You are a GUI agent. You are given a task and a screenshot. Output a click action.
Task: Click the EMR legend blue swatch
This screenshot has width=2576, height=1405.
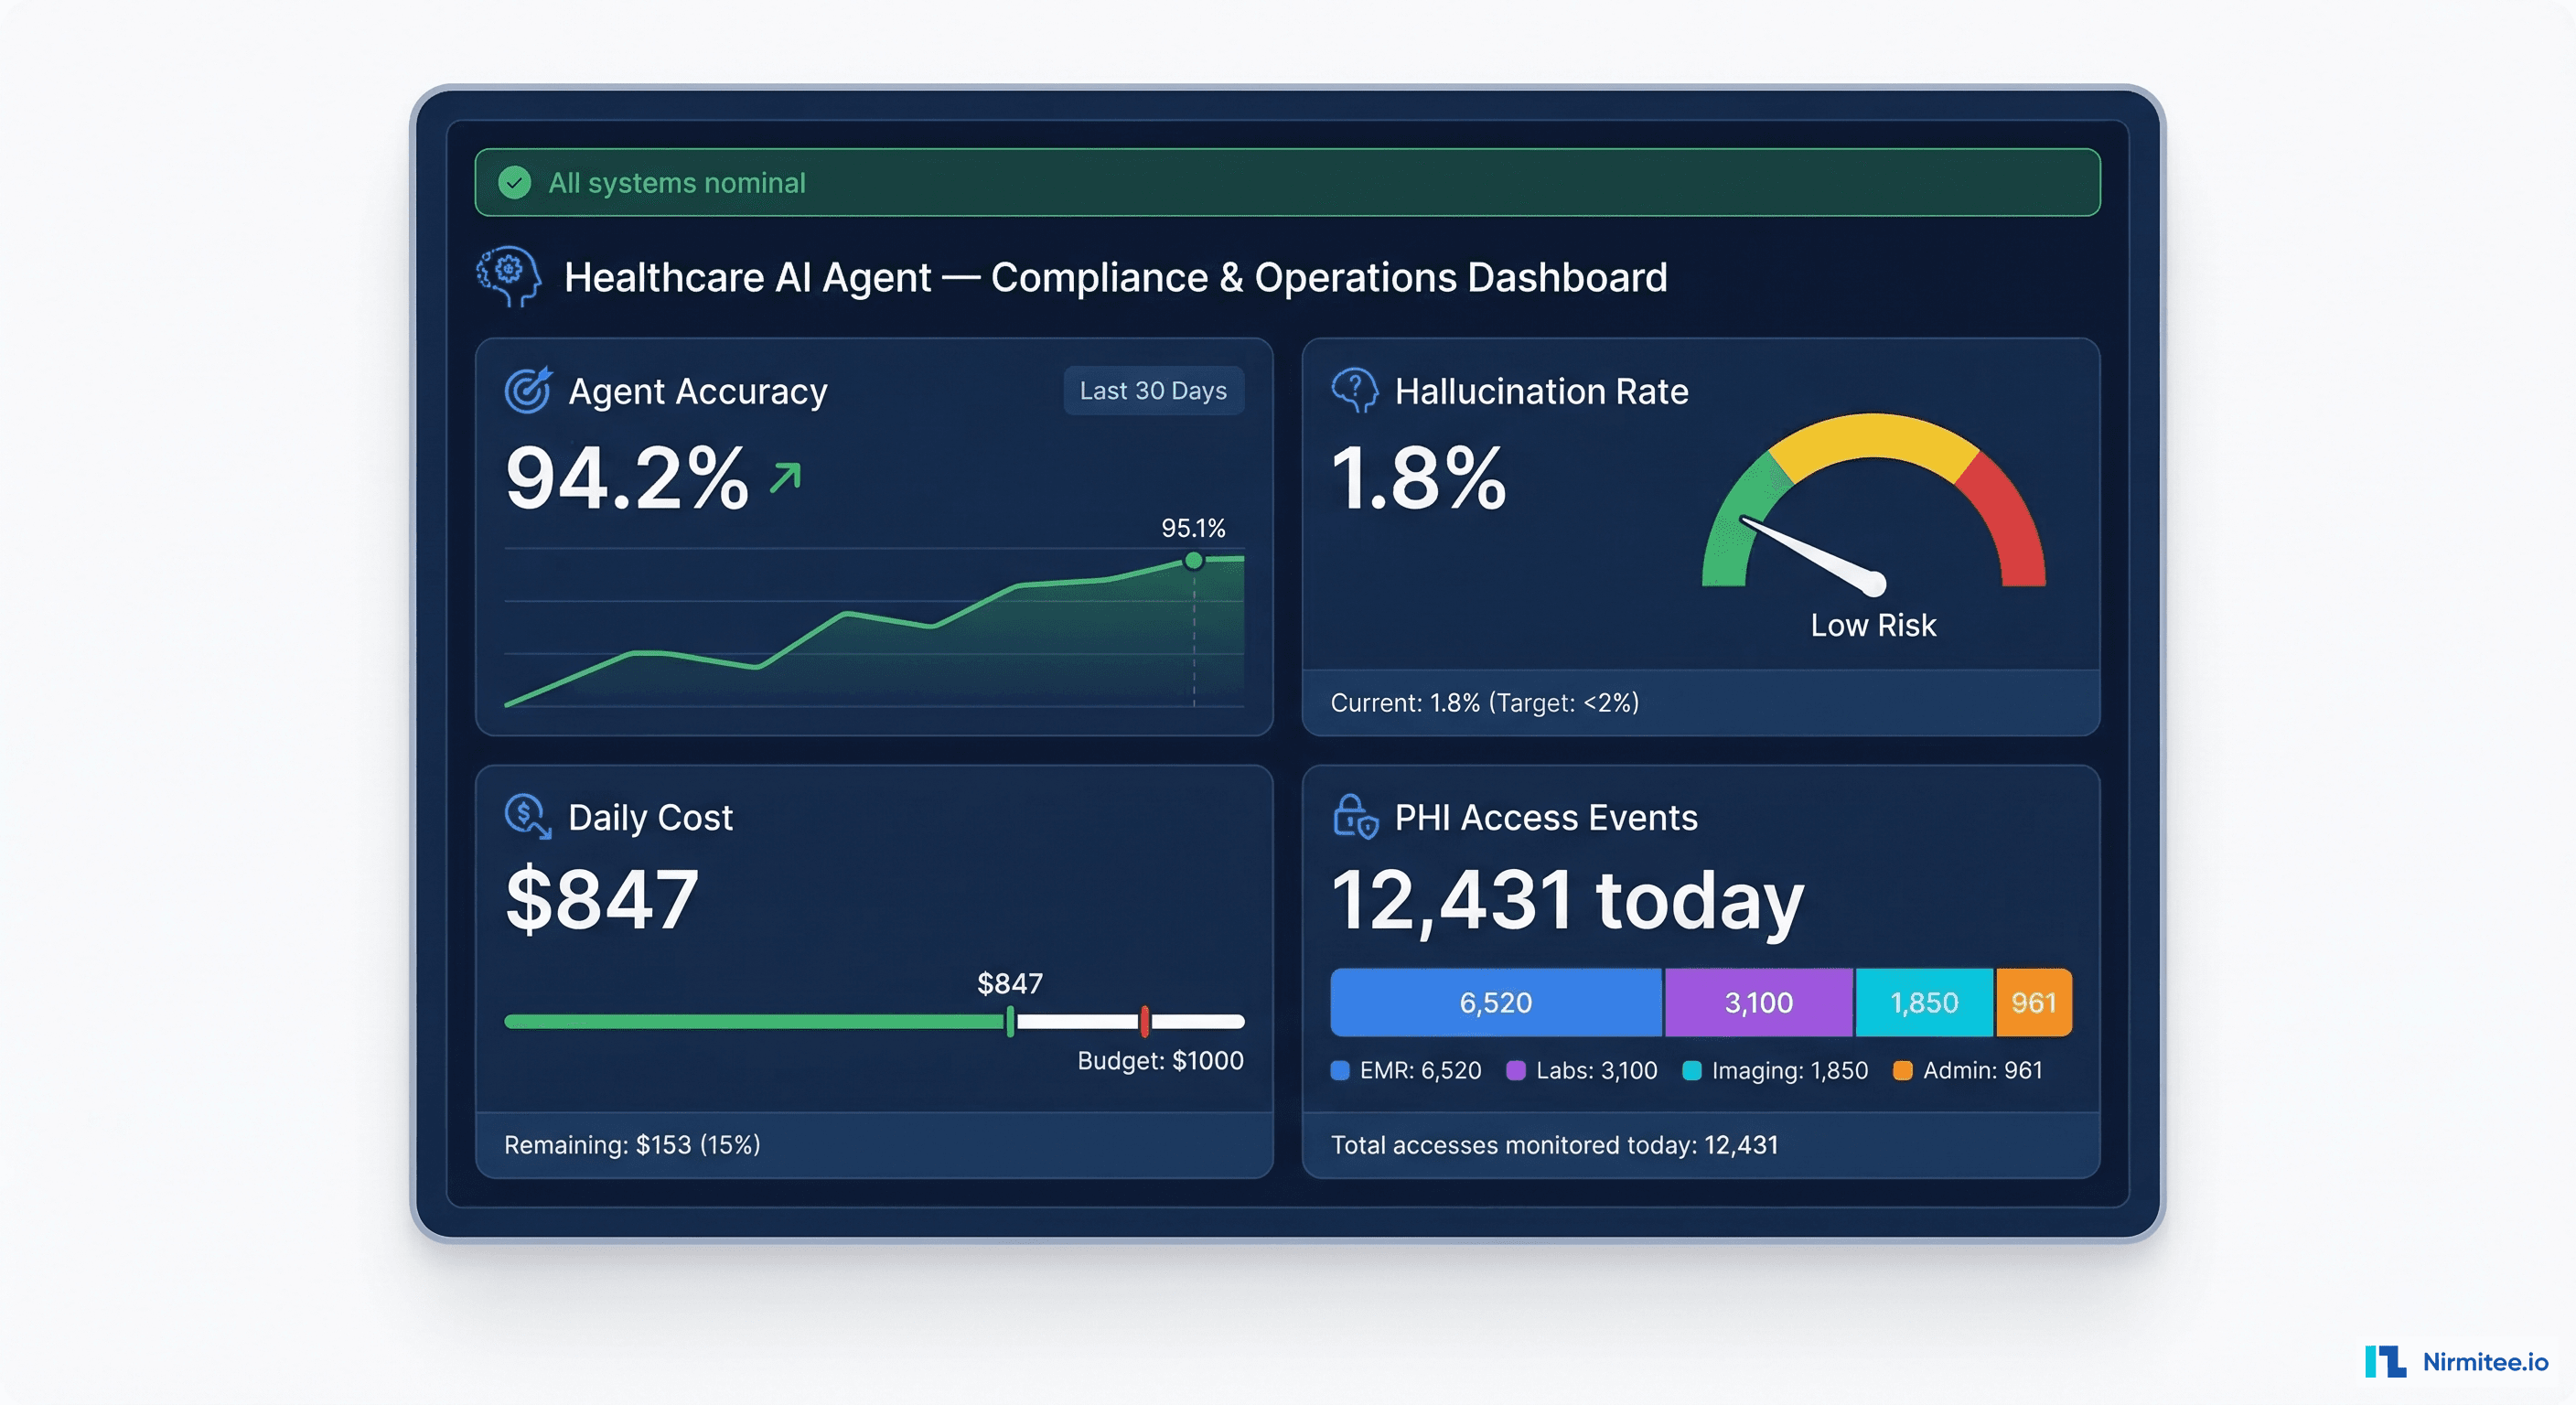point(1340,1070)
